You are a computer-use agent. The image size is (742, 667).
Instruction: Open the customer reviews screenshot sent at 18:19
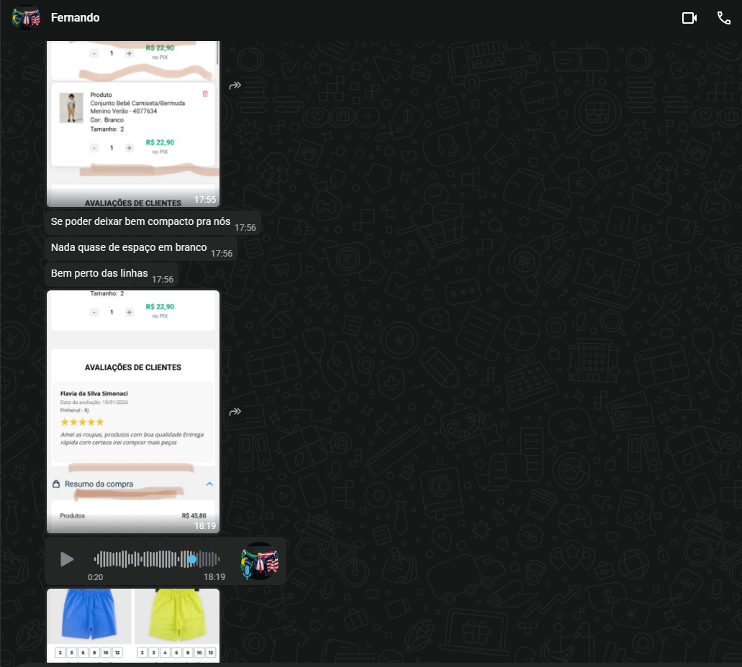[133, 412]
